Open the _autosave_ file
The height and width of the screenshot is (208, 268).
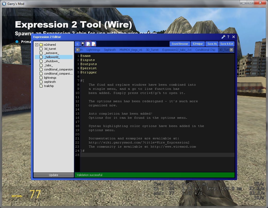[x=52, y=53]
